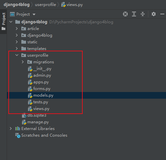Click the Project view window icon
The width and height of the screenshot is (166, 160).
(12, 14)
